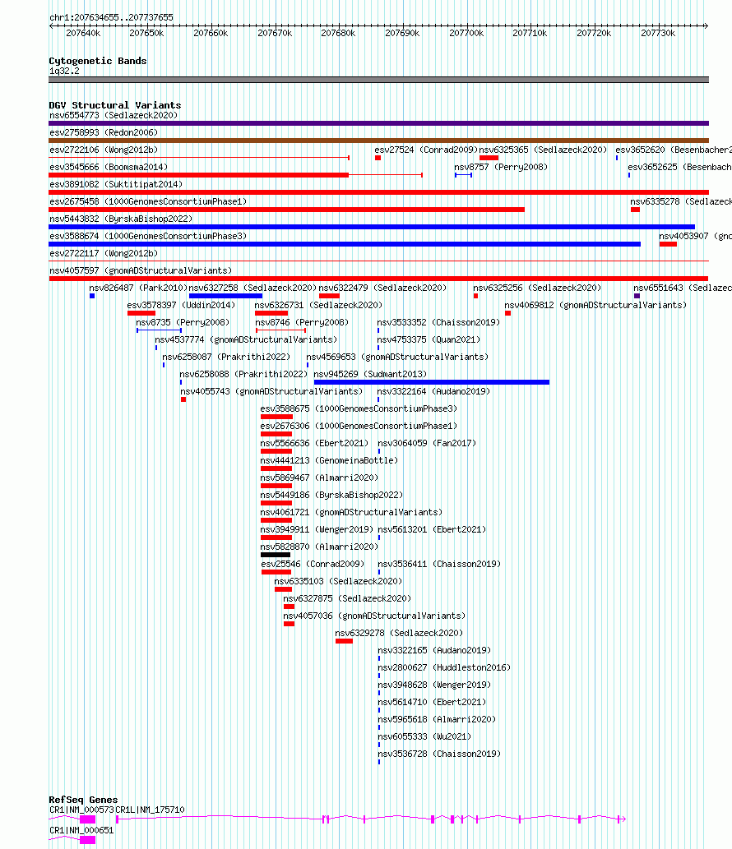Click the nsv6327258 (Sedlazeck2020) blue bar

225,296
